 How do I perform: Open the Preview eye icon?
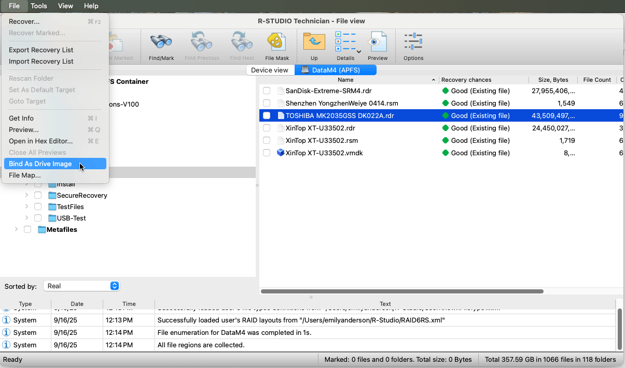point(378,43)
